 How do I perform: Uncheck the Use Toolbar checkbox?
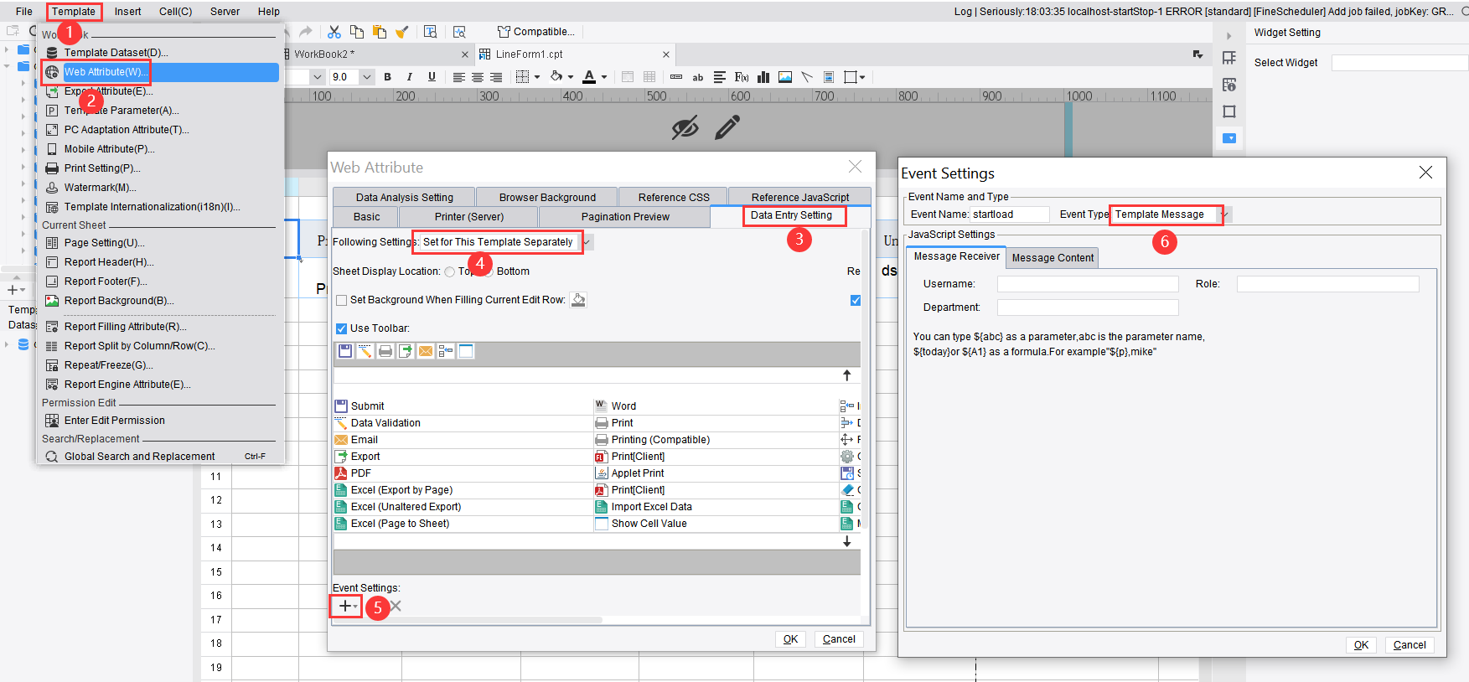pyautogui.click(x=341, y=328)
